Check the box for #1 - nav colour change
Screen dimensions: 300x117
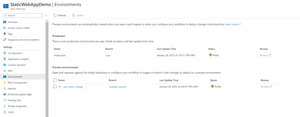pyautogui.click(x=55, y=86)
